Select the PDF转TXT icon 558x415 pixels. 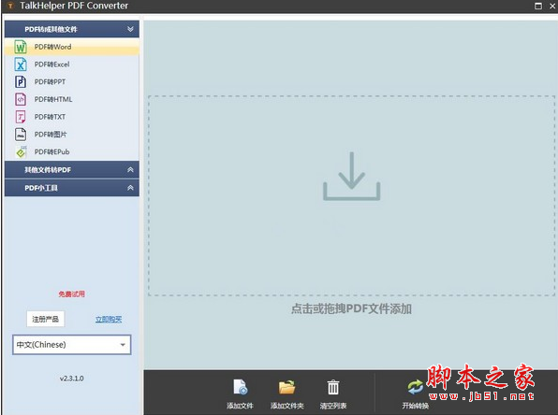coord(21,117)
